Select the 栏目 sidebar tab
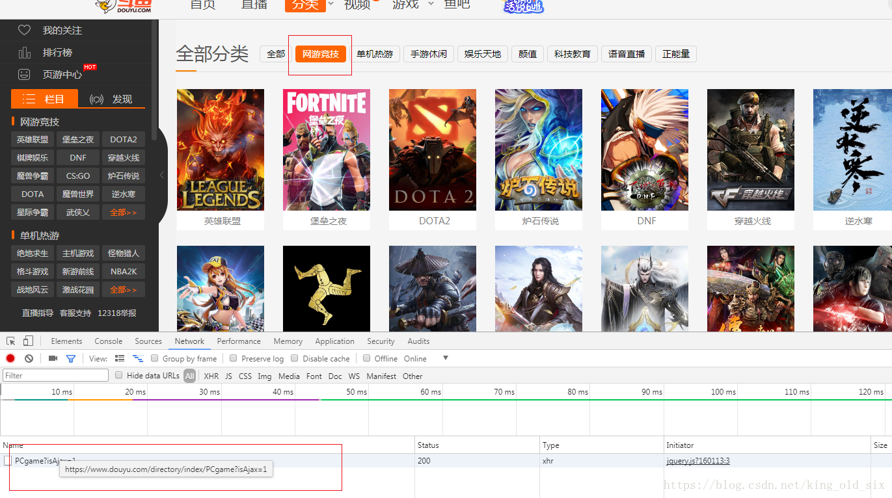 point(45,99)
